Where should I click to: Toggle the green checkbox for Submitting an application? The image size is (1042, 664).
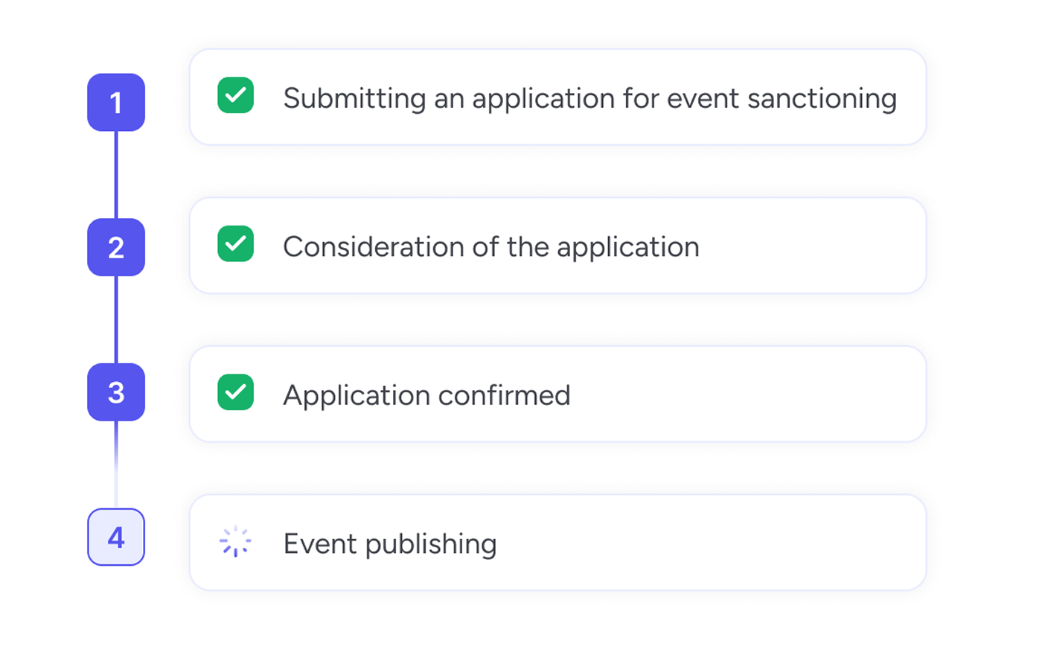coord(235,95)
